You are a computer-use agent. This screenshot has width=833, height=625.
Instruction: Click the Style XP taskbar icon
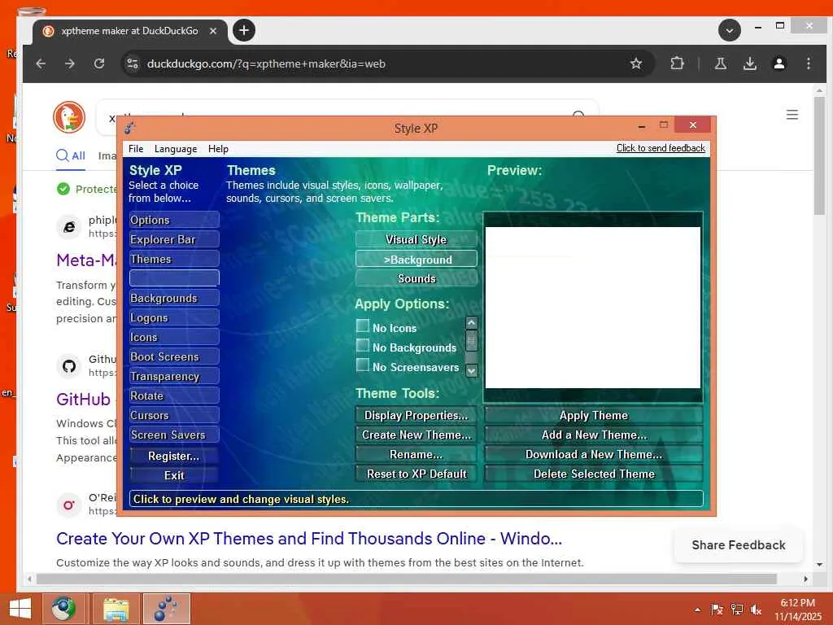(x=166, y=609)
